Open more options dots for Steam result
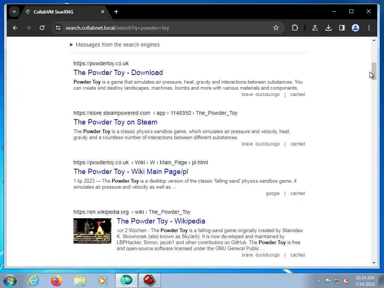 click(285, 144)
